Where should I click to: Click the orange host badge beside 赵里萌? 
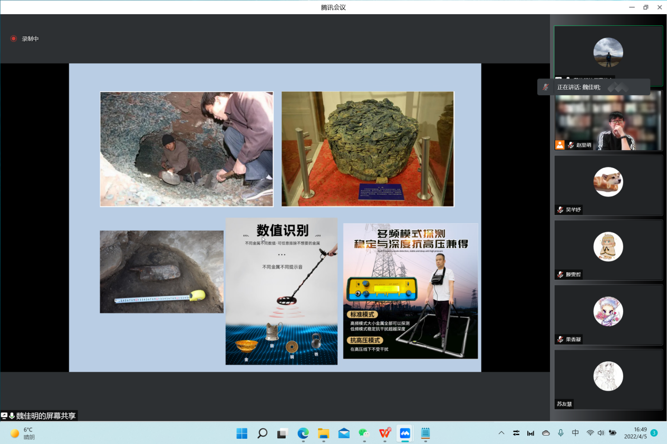point(559,145)
